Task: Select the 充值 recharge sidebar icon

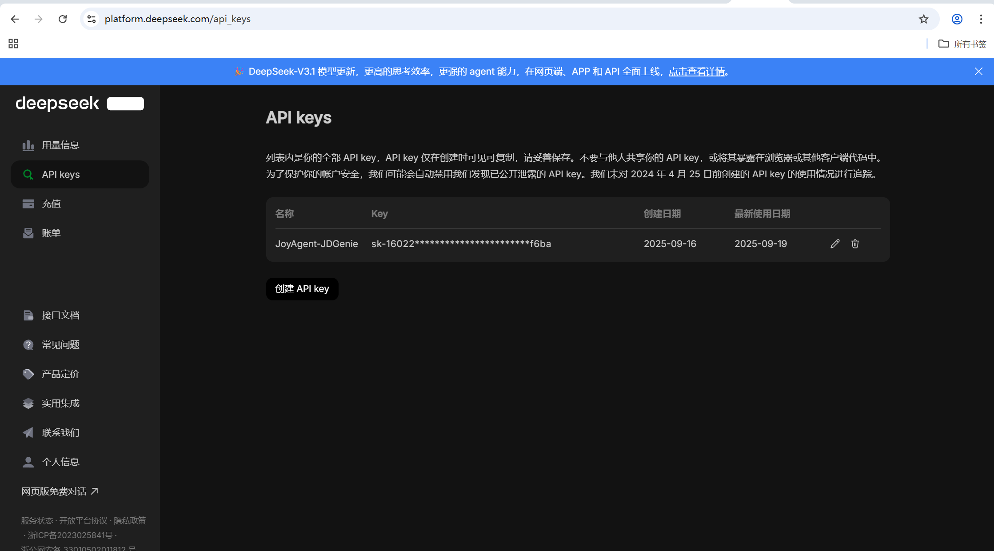Action: click(x=51, y=204)
